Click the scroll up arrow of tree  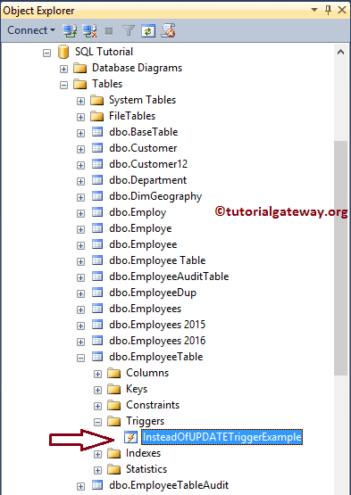pyautogui.click(x=340, y=52)
